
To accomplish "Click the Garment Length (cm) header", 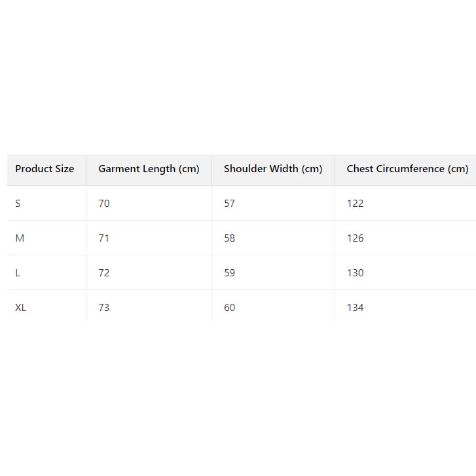I will tap(149, 169).
